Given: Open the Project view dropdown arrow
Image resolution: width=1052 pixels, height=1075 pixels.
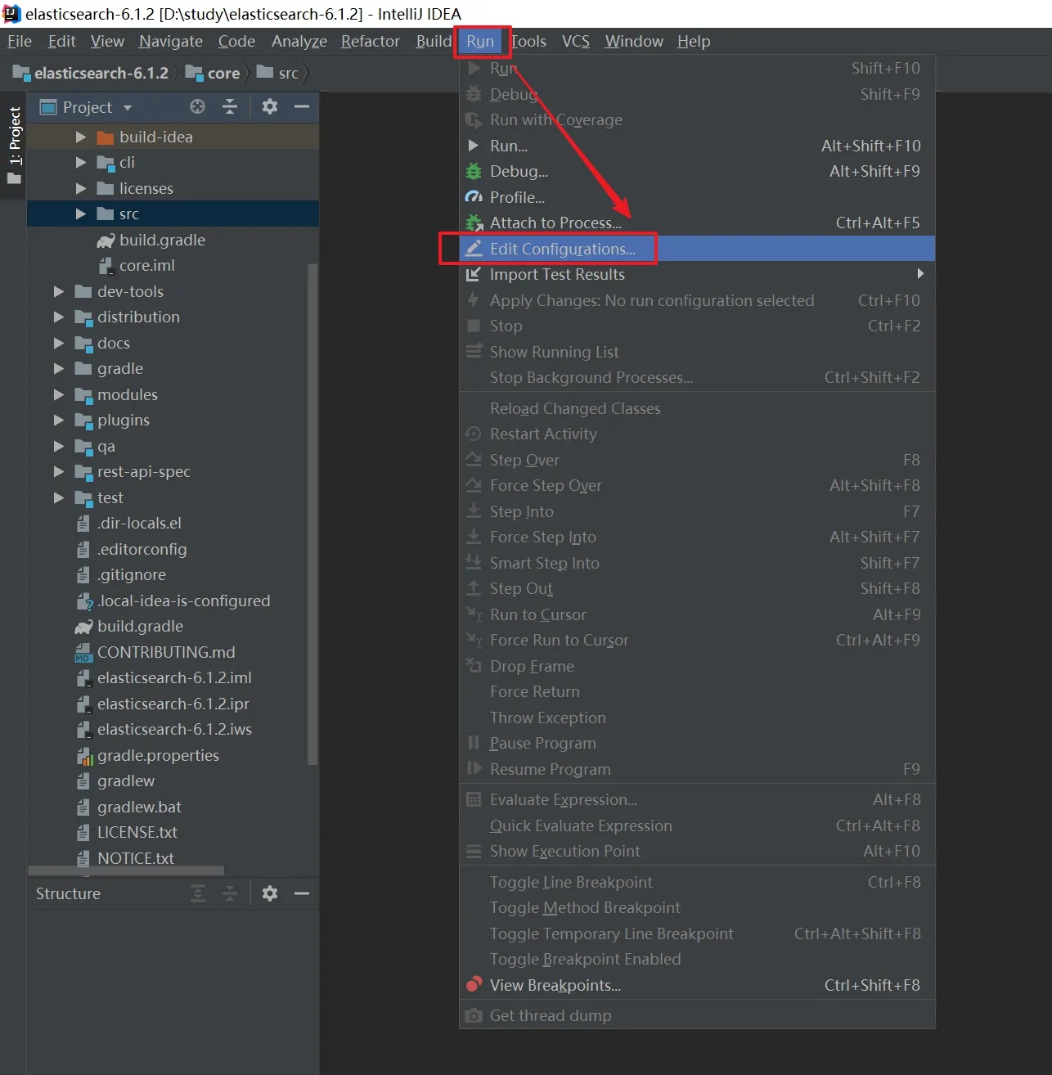Looking at the screenshot, I should 127,107.
